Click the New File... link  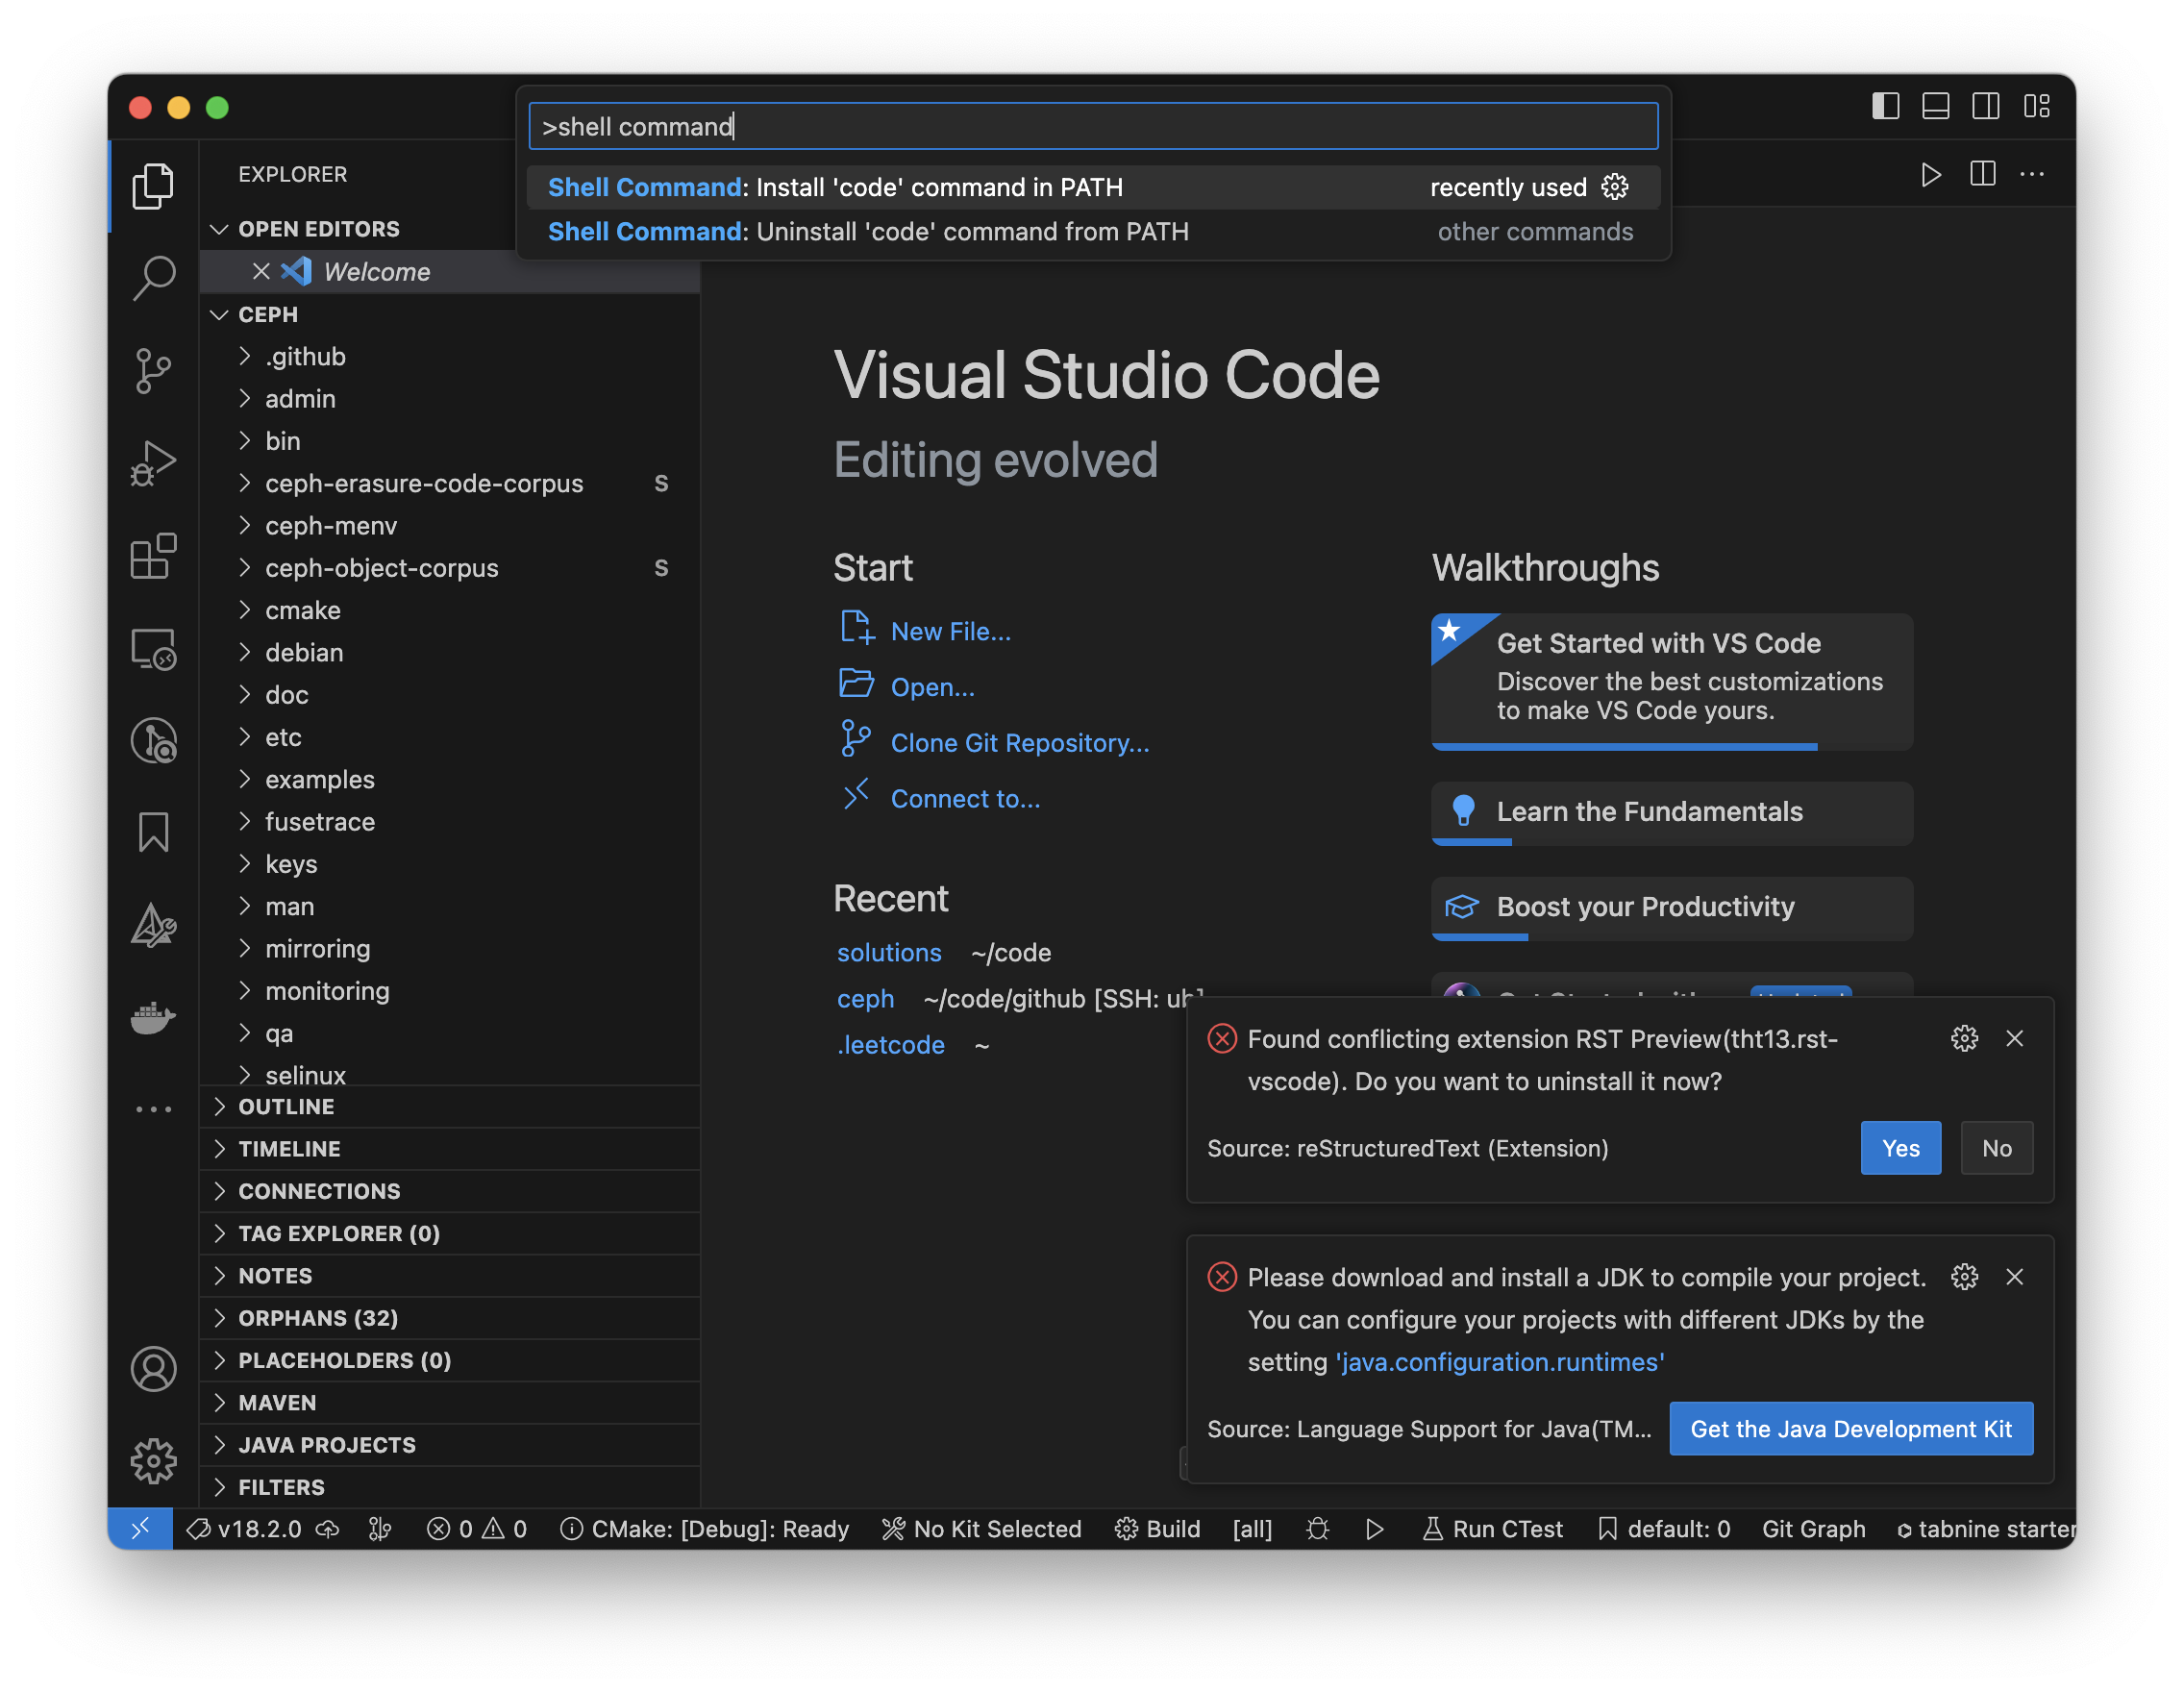951,631
